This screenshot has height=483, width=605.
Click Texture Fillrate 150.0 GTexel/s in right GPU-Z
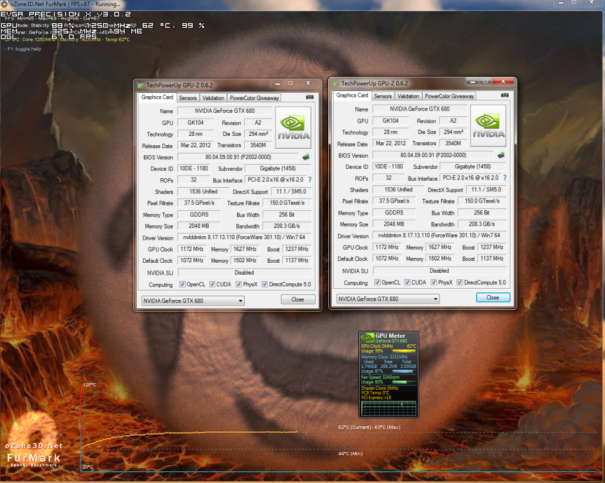pyautogui.click(x=482, y=201)
